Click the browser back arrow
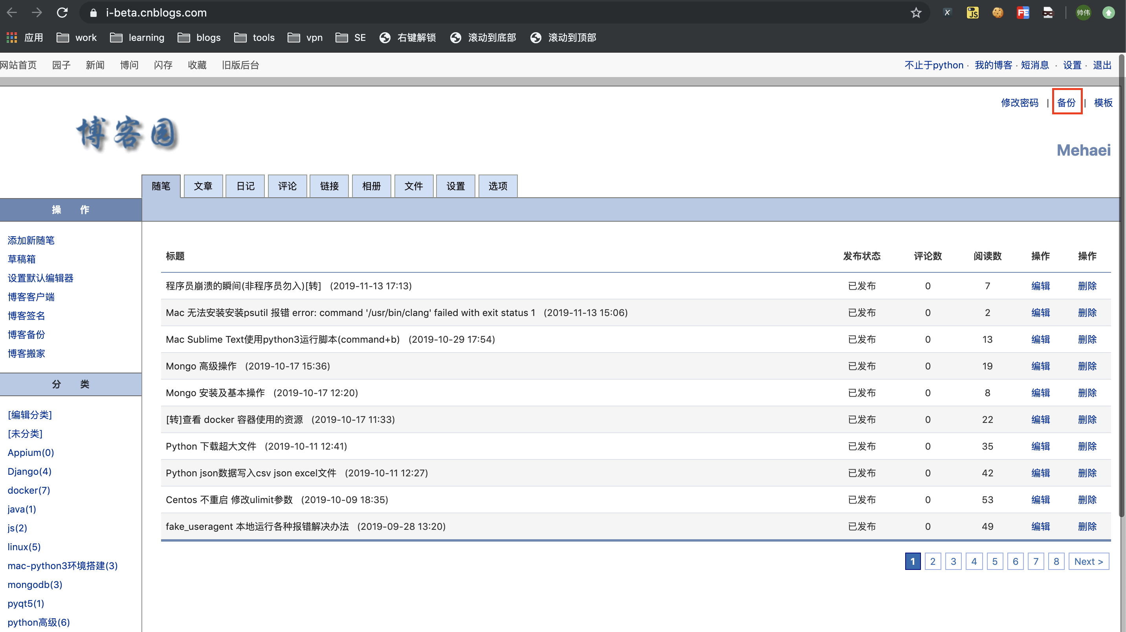 12,13
